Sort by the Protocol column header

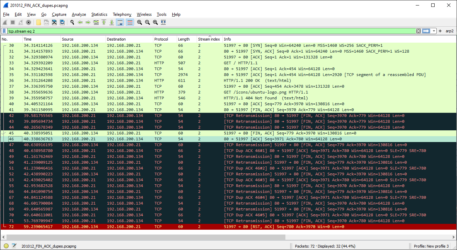coord(165,39)
